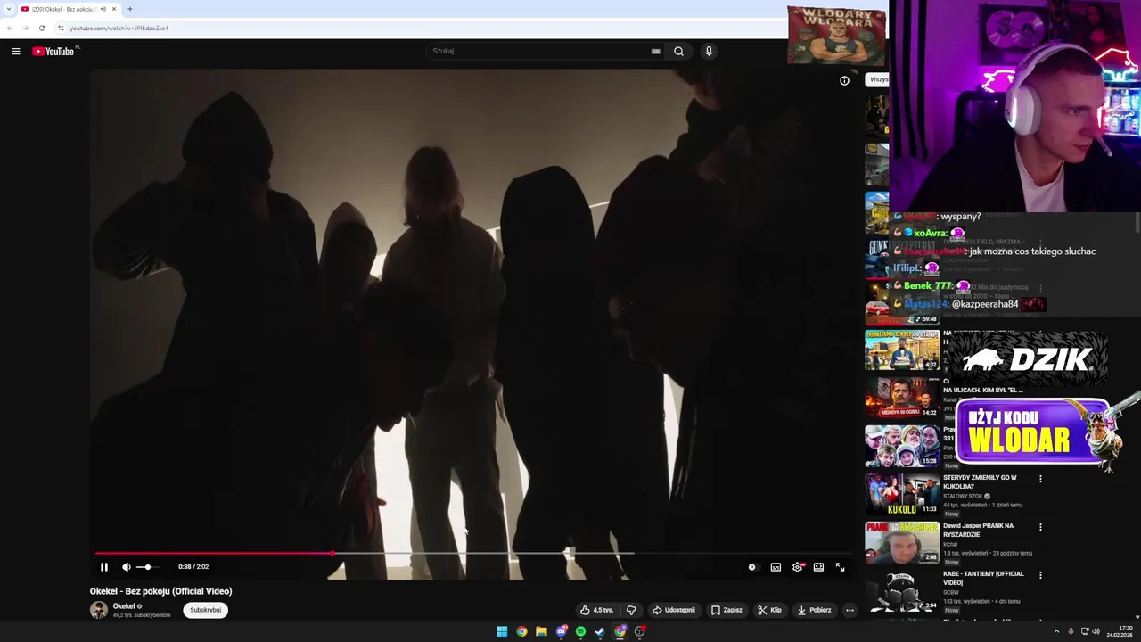Dislike the video with thumbs down
Image resolution: width=1141 pixels, height=642 pixels.
631,610
